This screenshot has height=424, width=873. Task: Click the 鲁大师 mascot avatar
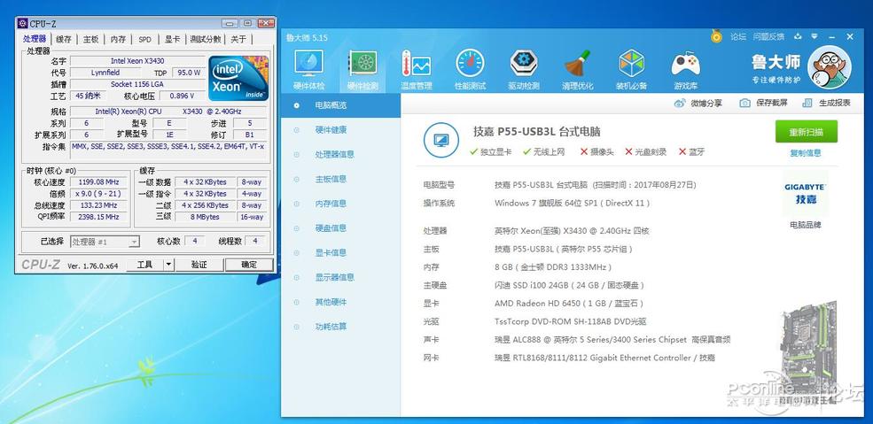(x=829, y=66)
